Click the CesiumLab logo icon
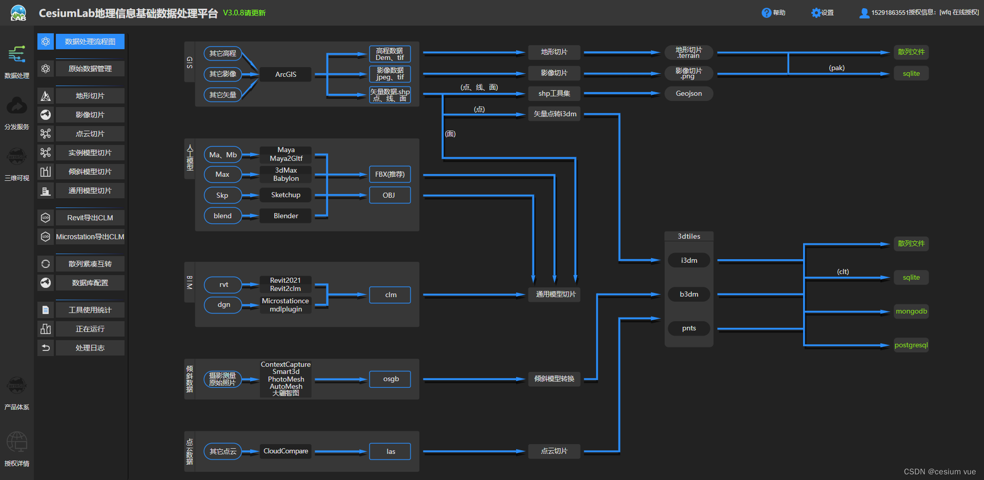 (18, 13)
